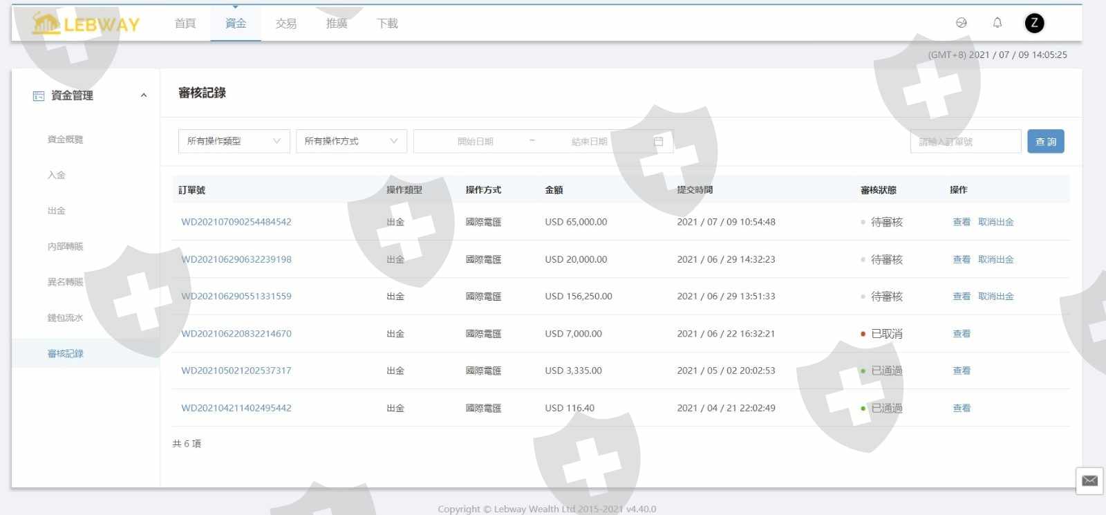Collapse the 資金管理 sidebar section

click(x=144, y=96)
